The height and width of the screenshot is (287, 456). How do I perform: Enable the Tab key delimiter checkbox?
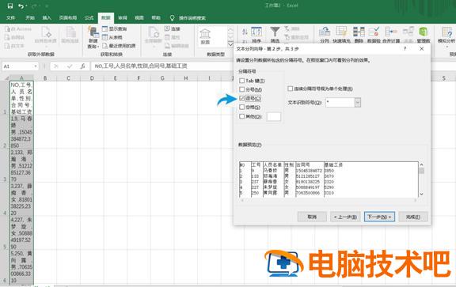241,81
